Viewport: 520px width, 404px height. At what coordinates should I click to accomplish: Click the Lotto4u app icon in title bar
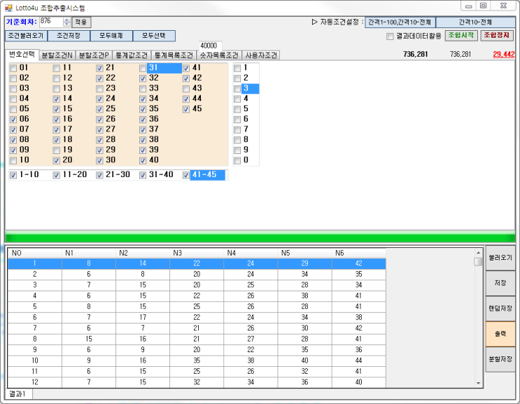[8, 7]
